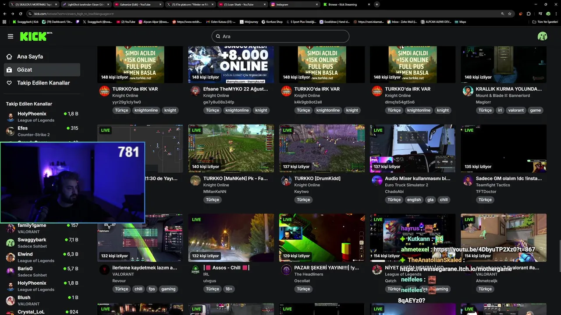Screen dimensions: 561x315
Task: Click the chill tag under Revour stream
Action: tap(138, 289)
